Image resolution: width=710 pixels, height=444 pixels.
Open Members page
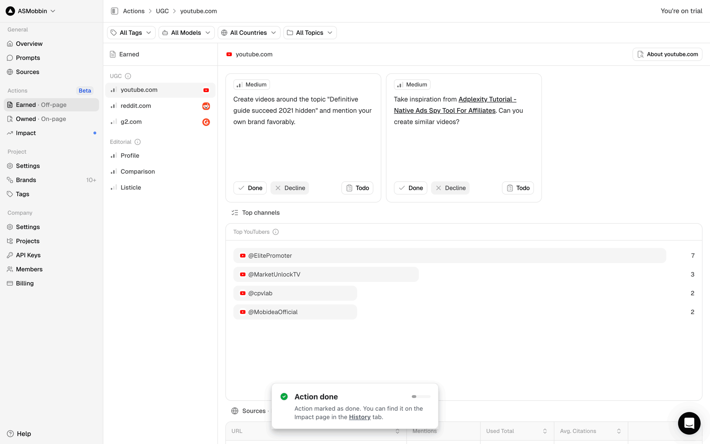tap(51, 269)
